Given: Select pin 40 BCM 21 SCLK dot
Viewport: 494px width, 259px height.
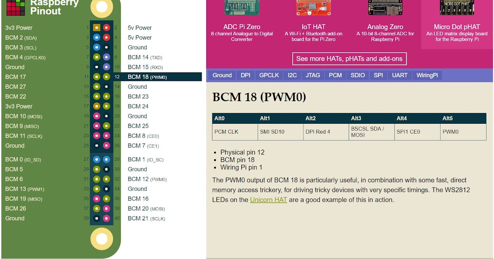Looking at the screenshot, I should (x=107, y=218).
